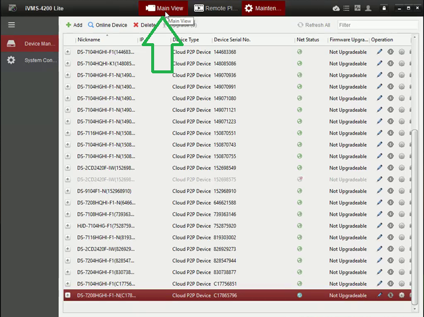Open remote configuration gear for 739363146
This screenshot has width=424, height=317.
tap(402, 214)
